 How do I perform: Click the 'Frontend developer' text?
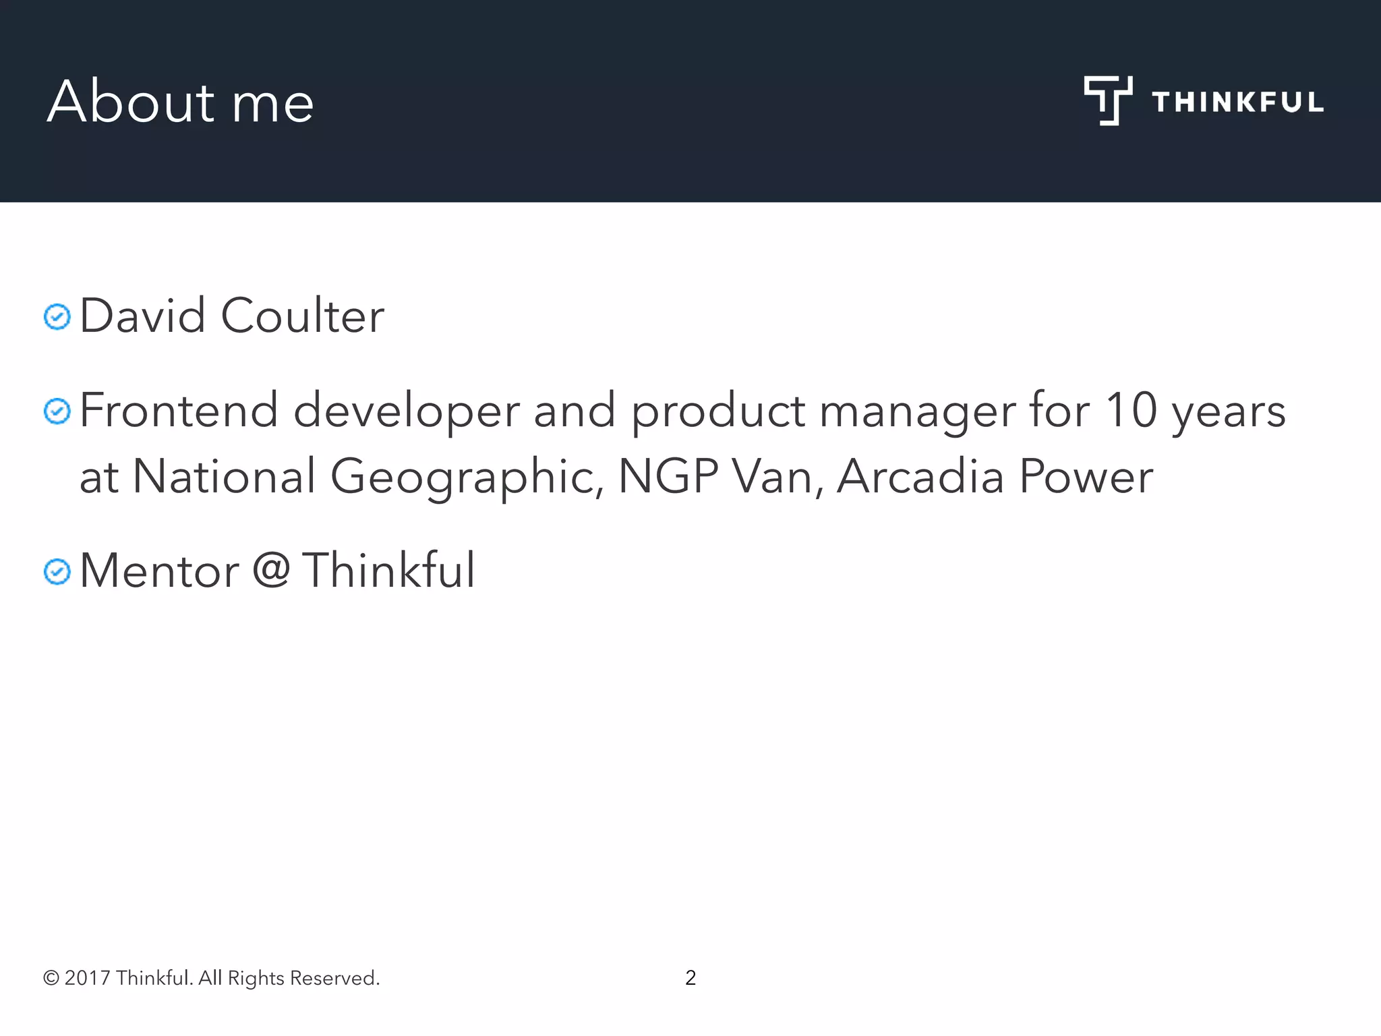pos(299,410)
